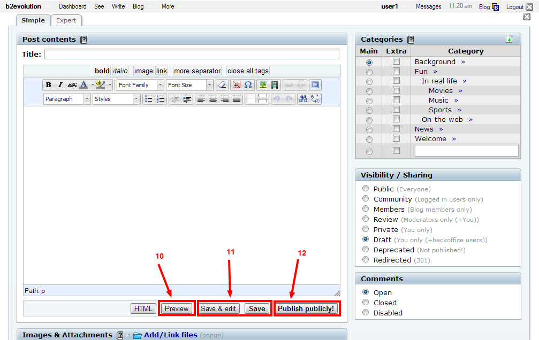
Task: Select the Simple tab
Action: coord(33,20)
